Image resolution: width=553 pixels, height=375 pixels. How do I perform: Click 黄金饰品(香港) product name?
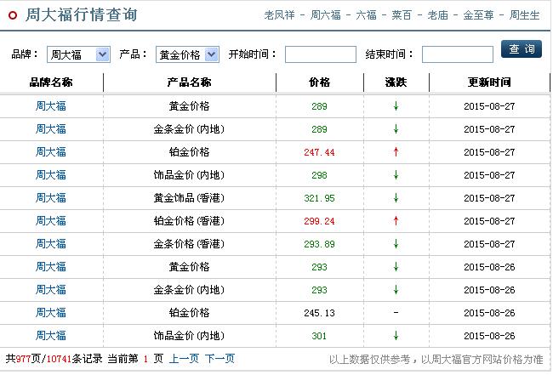(x=189, y=198)
